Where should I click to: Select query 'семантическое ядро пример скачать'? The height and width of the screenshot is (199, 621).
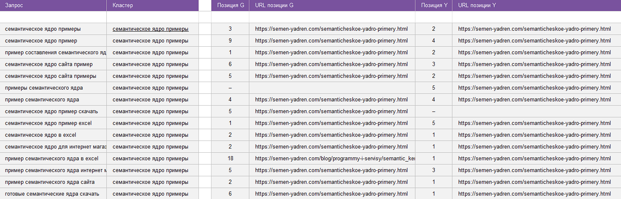(51, 111)
